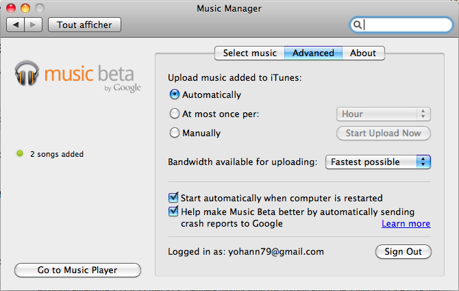Open the Hour frequency dropdown
This screenshot has height=291, width=459.
(383, 114)
